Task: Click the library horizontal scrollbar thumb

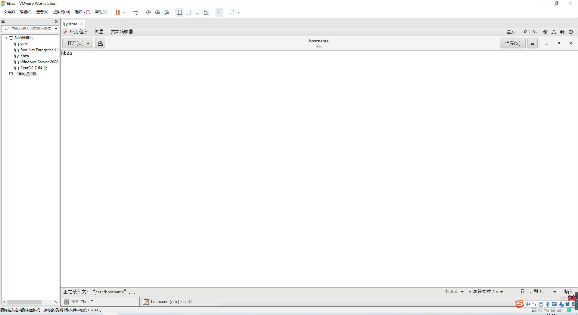Action: click(x=24, y=302)
